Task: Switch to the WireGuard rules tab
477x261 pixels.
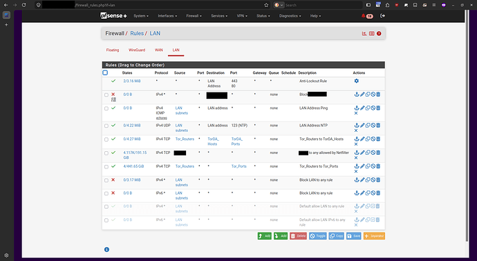Action: [137, 50]
